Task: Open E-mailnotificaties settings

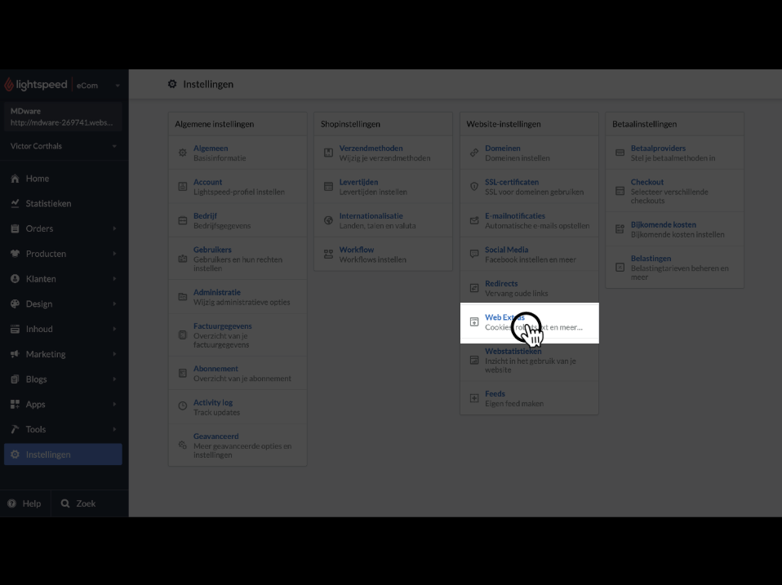Action: tap(515, 215)
